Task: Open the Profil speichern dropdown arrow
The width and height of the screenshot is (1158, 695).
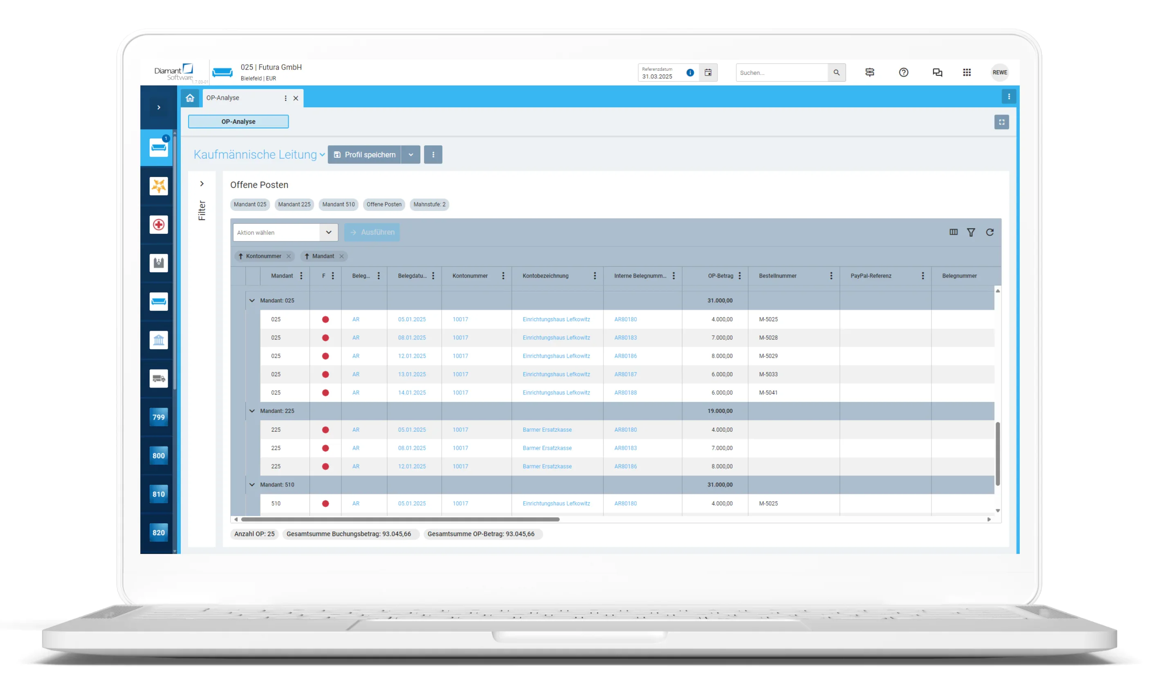Action: (410, 155)
